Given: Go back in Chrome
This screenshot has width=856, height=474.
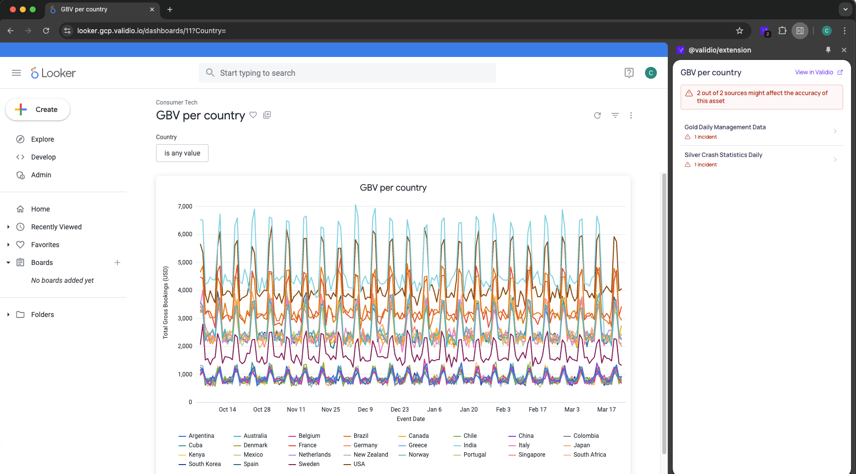Looking at the screenshot, I should [x=10, y=31].
